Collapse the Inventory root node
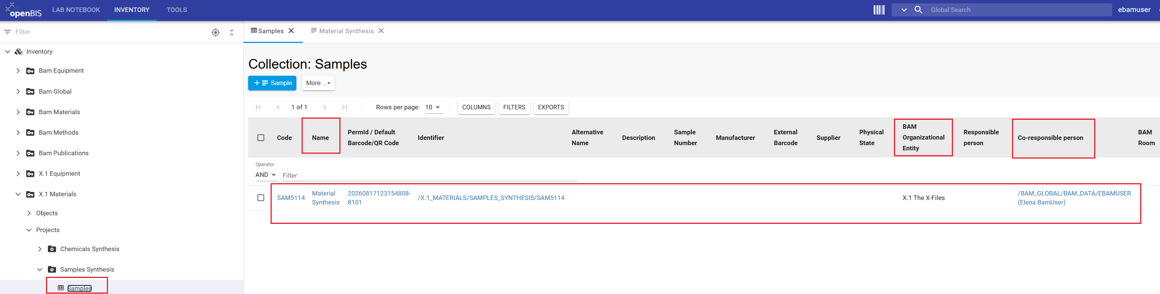The width and height of the screenshot is (1160, 294). click(x=7, y=52)
